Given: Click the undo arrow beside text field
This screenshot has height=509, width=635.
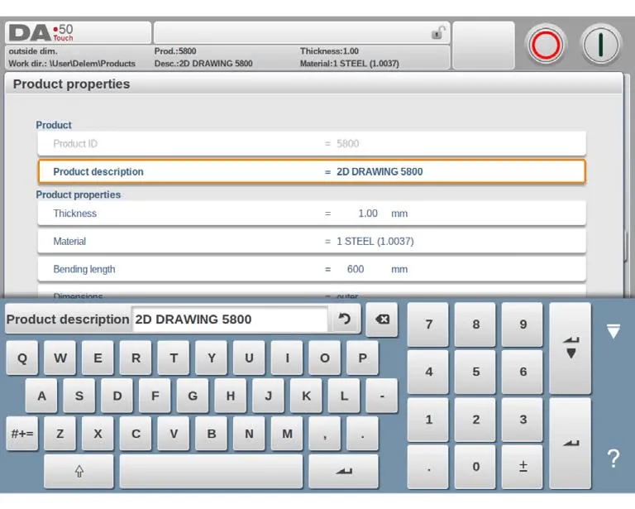Looking at the screenshot, I should click(345, 319).
